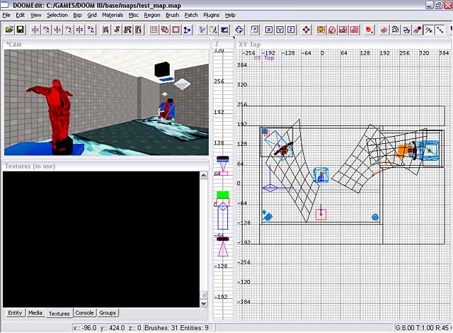Rotate selection around the Z axis
Screen dimensions: 453x333
click(91, 30)
